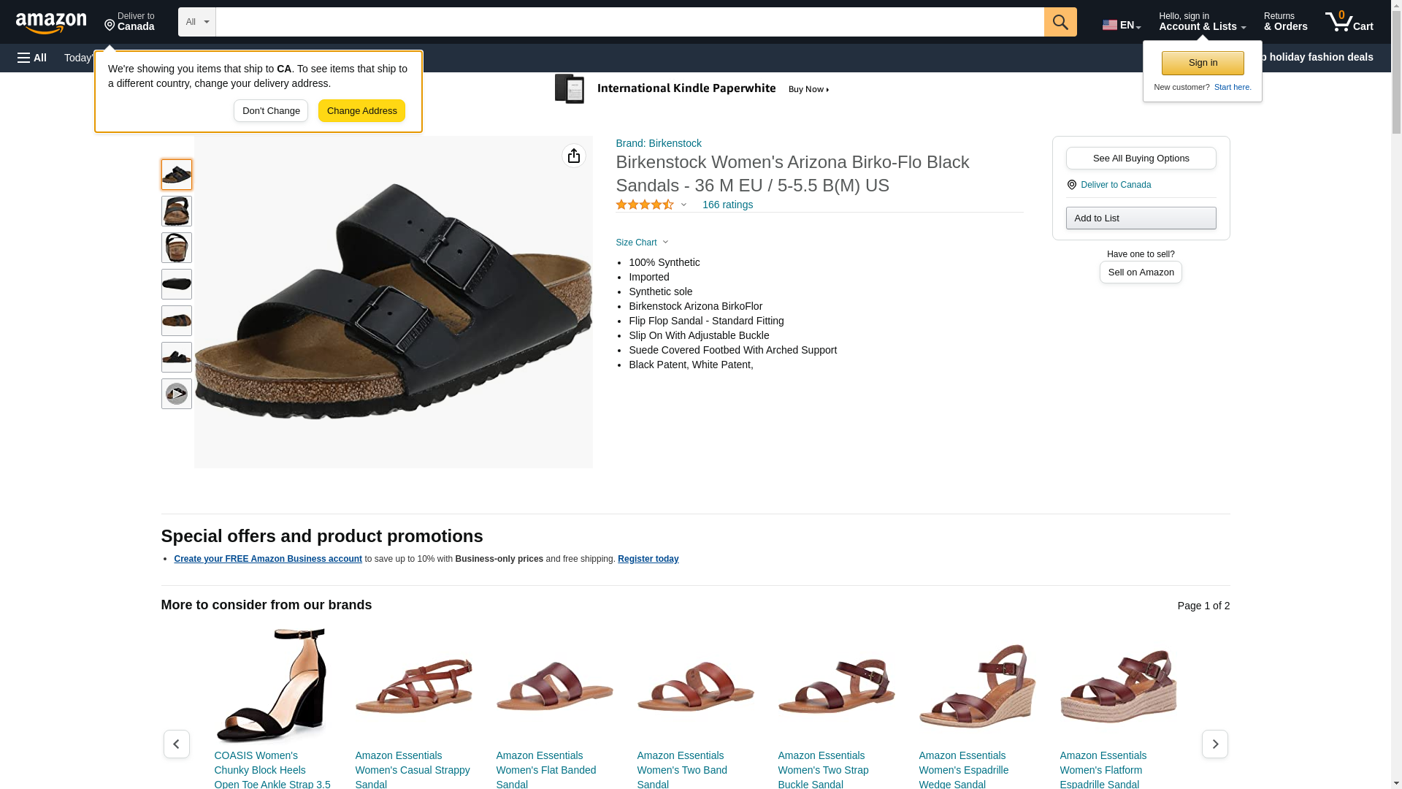Open Account & Lists menu

(x=1202, y=22)
